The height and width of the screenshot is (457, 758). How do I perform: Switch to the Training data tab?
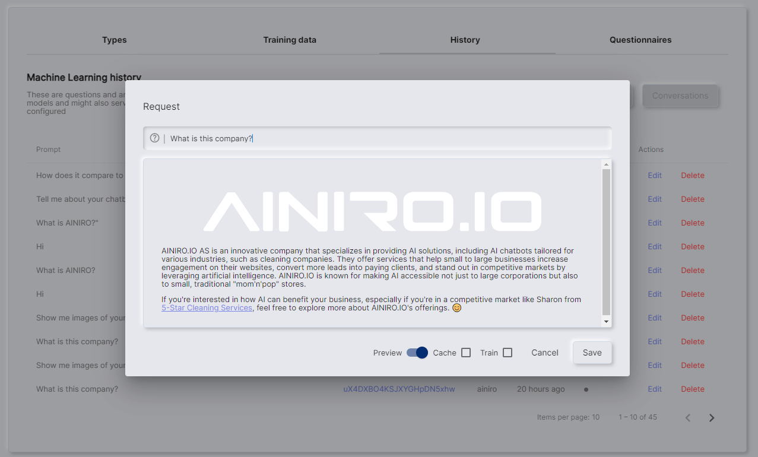pos(290,40)
